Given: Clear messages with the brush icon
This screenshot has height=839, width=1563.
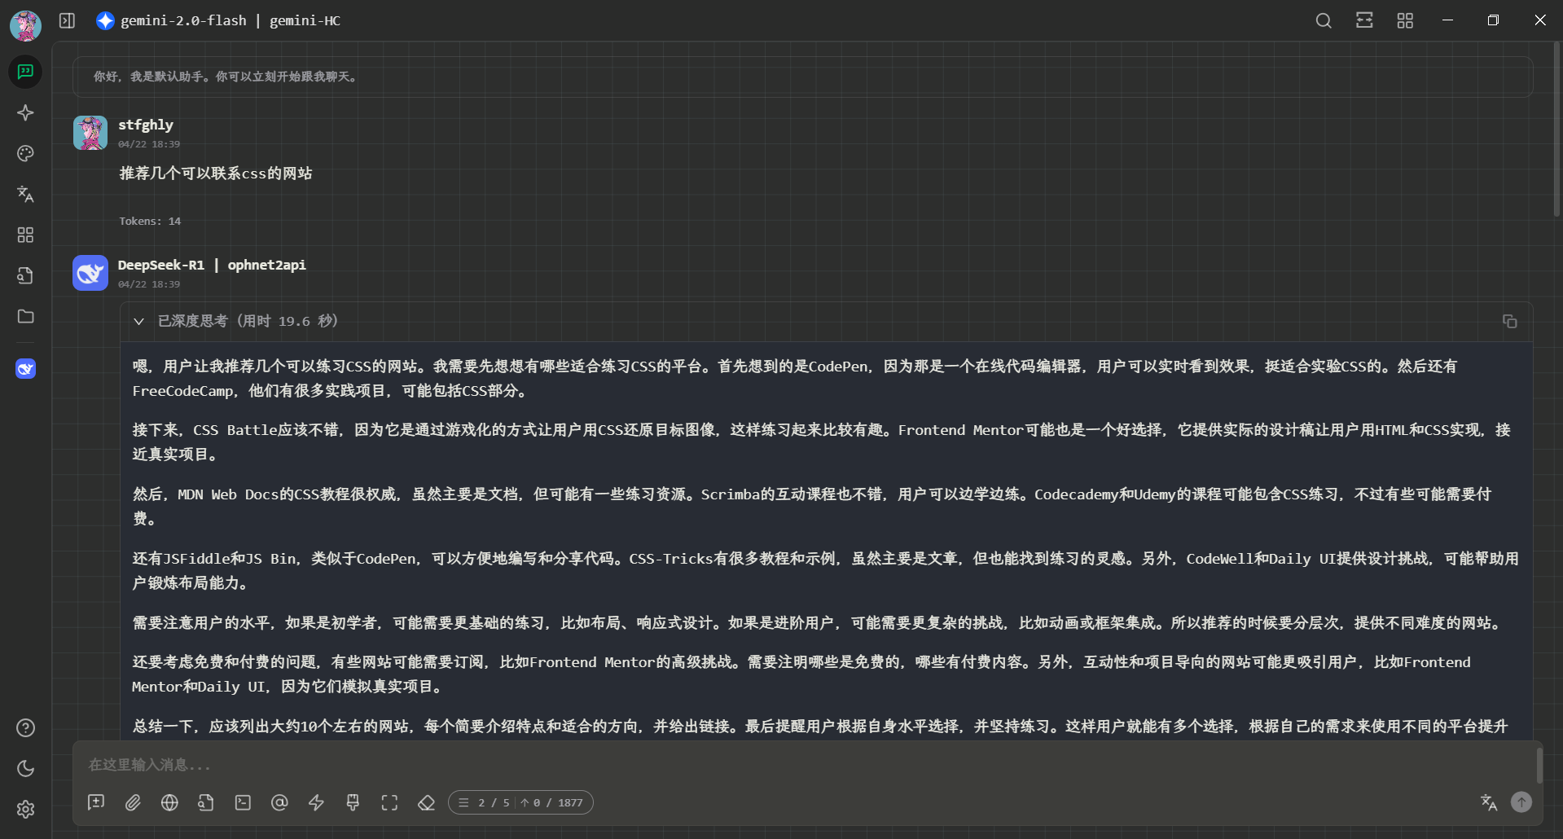Looking at the screenshot, I should click(x=353, y=802).
